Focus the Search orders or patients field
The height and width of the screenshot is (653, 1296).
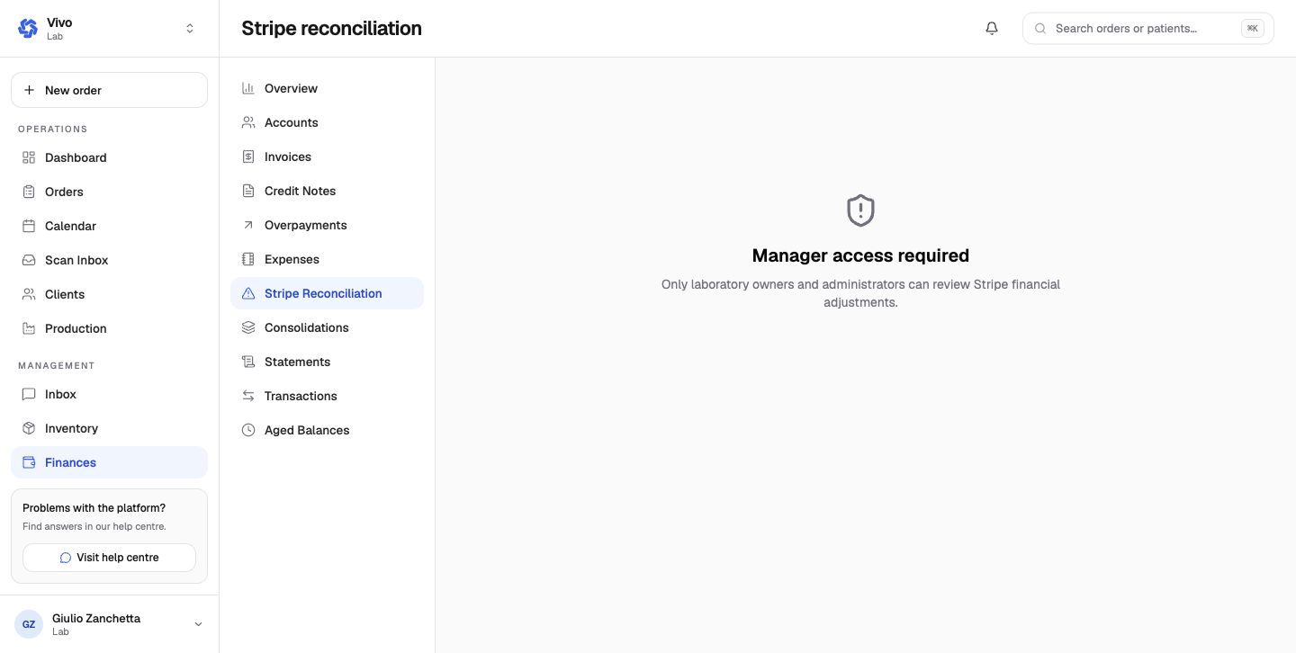pos(1147,28)
